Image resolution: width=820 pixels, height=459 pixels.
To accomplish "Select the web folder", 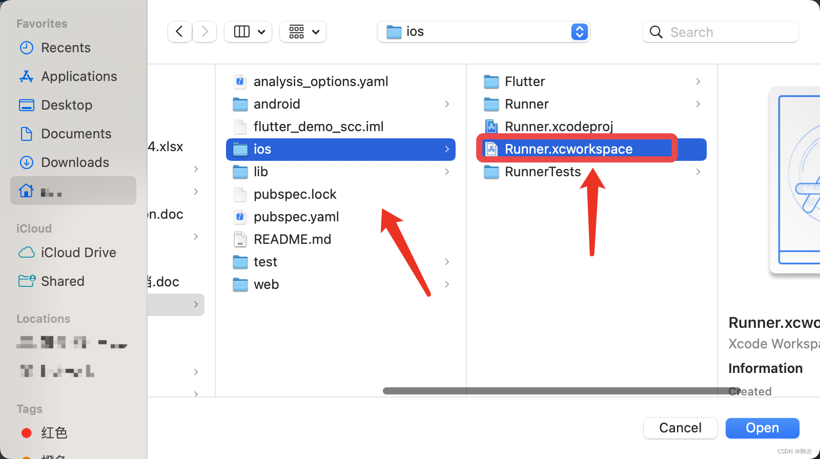I will click(341, 284).
